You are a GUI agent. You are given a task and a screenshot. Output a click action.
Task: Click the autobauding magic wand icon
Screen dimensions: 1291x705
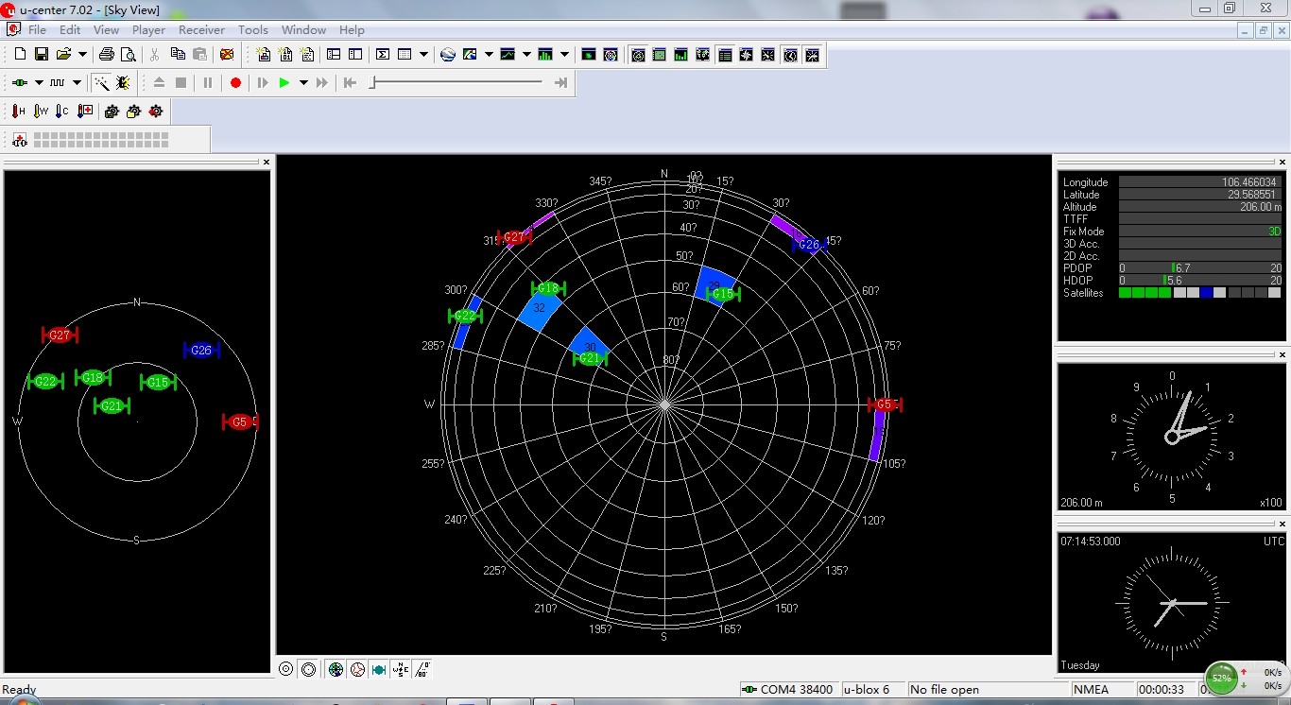pyautogui.click(x=100, y=83)
